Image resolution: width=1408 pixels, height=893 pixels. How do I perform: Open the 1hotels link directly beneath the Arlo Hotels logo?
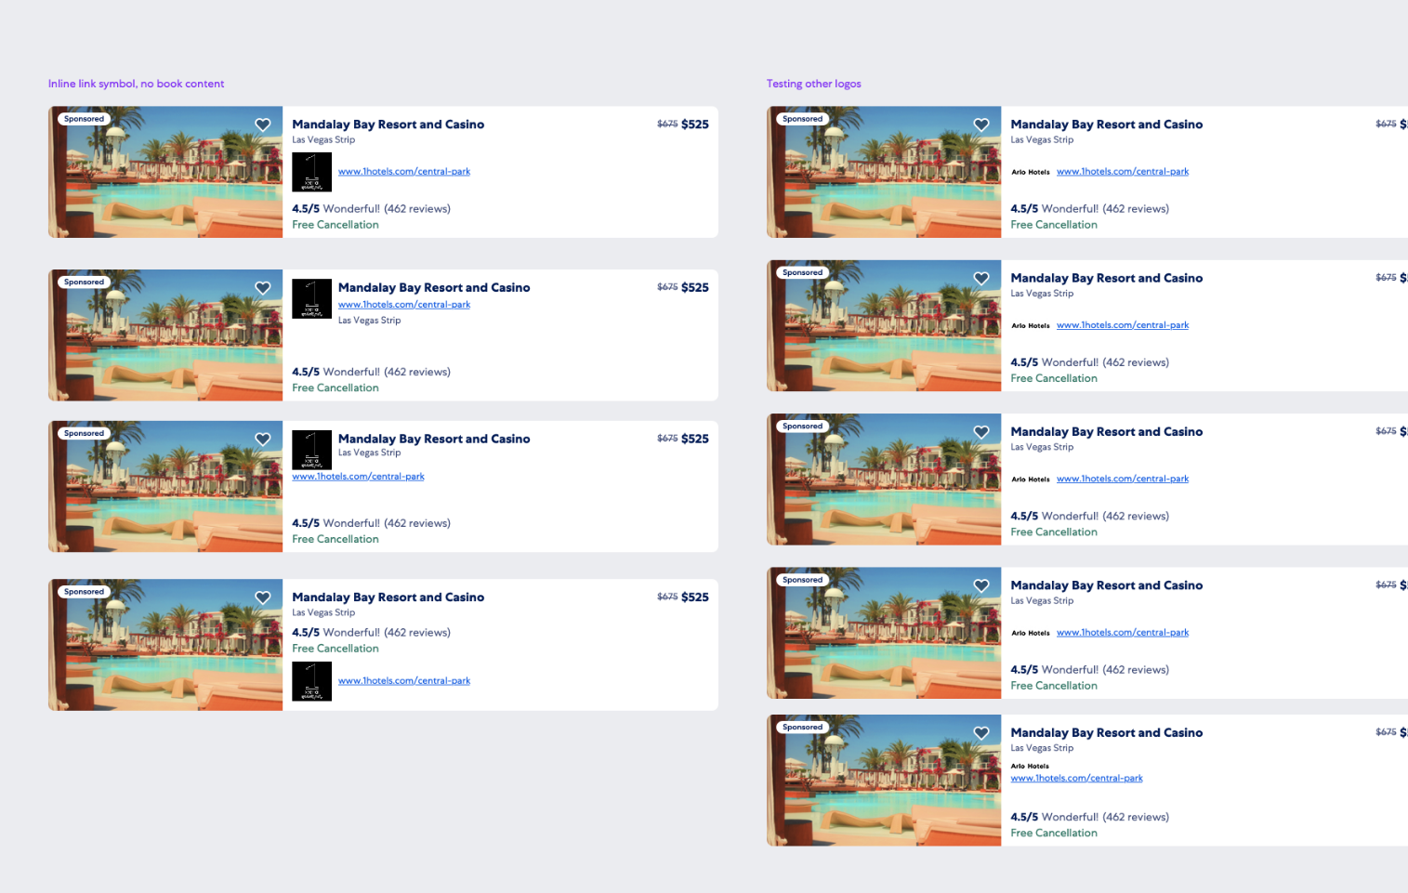(1076, 779)
